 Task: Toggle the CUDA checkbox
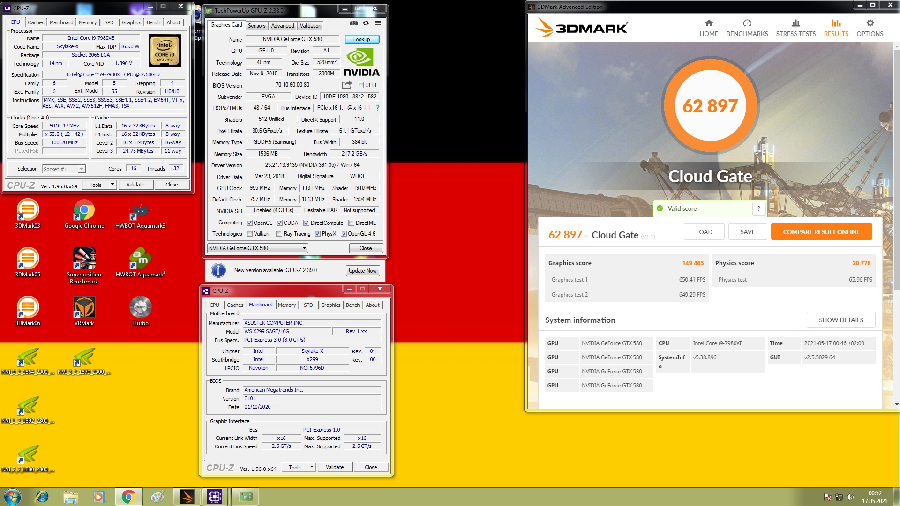pos(279,223)
